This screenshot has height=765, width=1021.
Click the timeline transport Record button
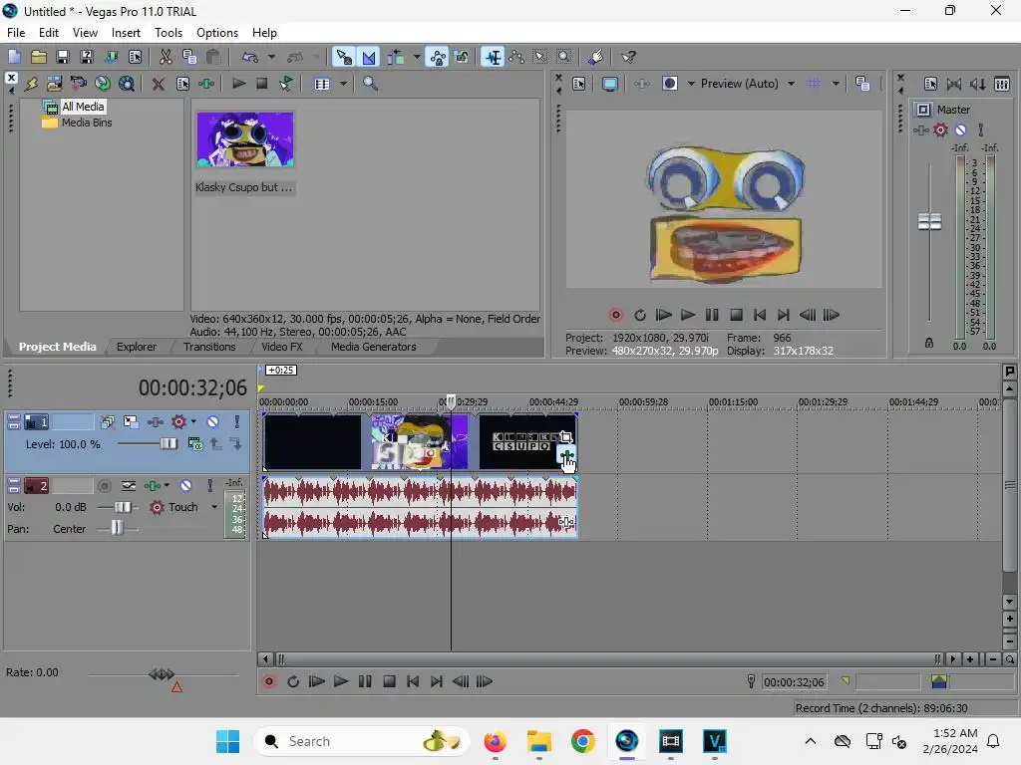pos(268,681)
